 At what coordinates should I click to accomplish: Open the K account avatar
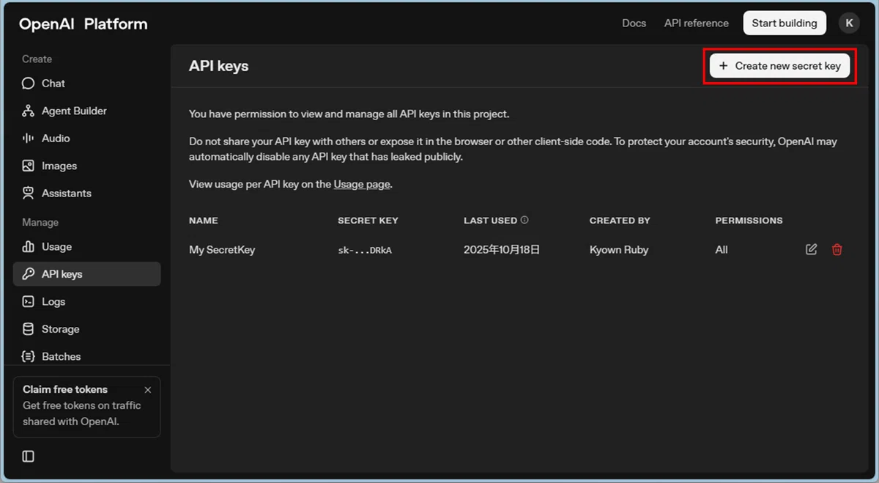tap(849, 23)
